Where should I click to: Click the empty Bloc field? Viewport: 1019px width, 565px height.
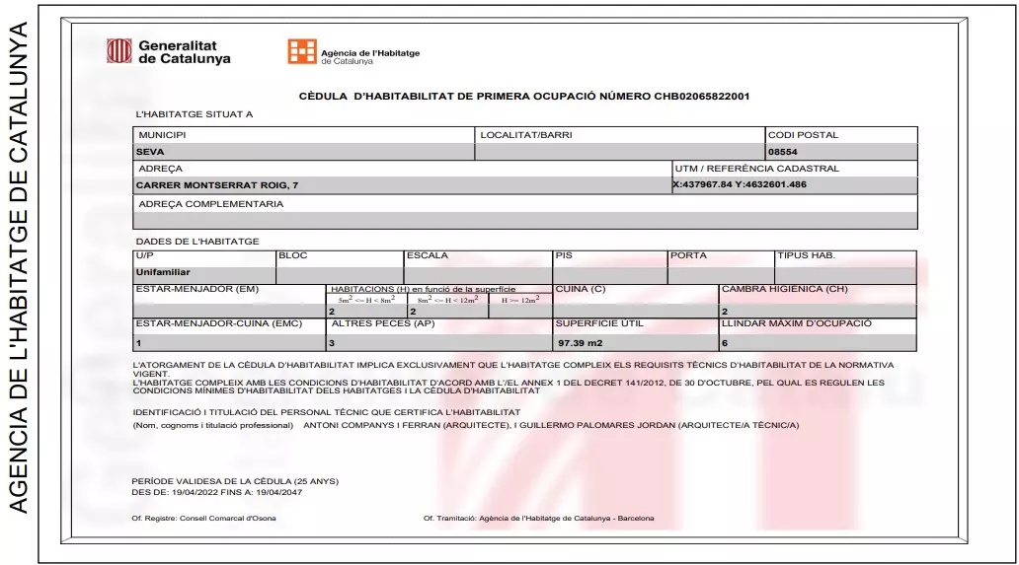(340, 272)
